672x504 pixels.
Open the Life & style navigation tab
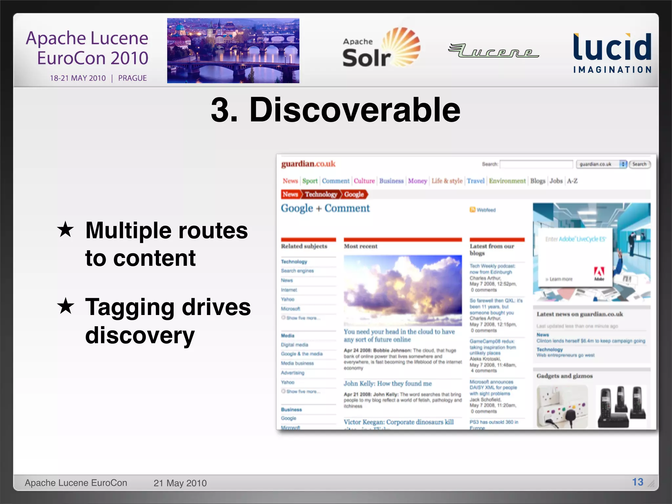click(x=447, y=181)
